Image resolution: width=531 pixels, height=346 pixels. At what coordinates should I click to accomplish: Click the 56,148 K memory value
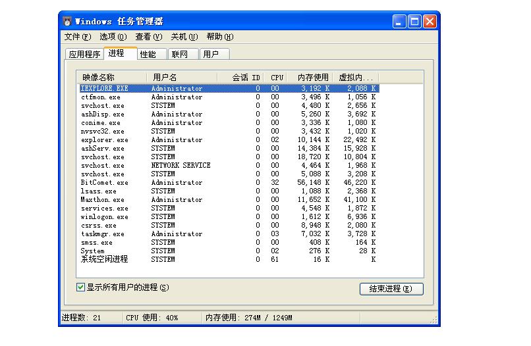click(313, 182)
